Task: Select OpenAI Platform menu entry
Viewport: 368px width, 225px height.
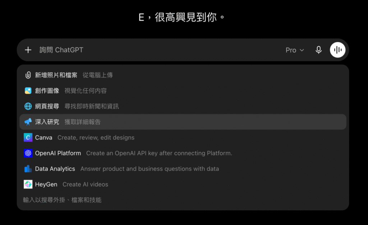Action: pyautogui.click(x=183, y=153)
